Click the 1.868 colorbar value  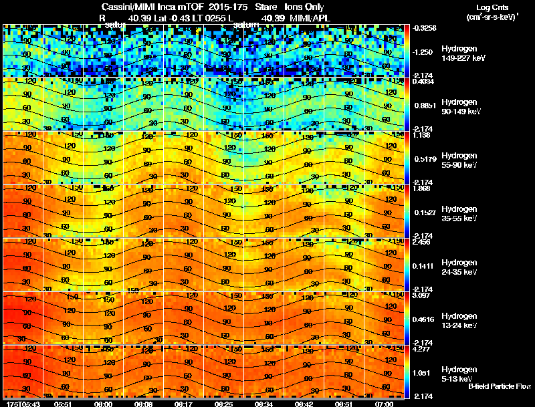tap(421, 189)
